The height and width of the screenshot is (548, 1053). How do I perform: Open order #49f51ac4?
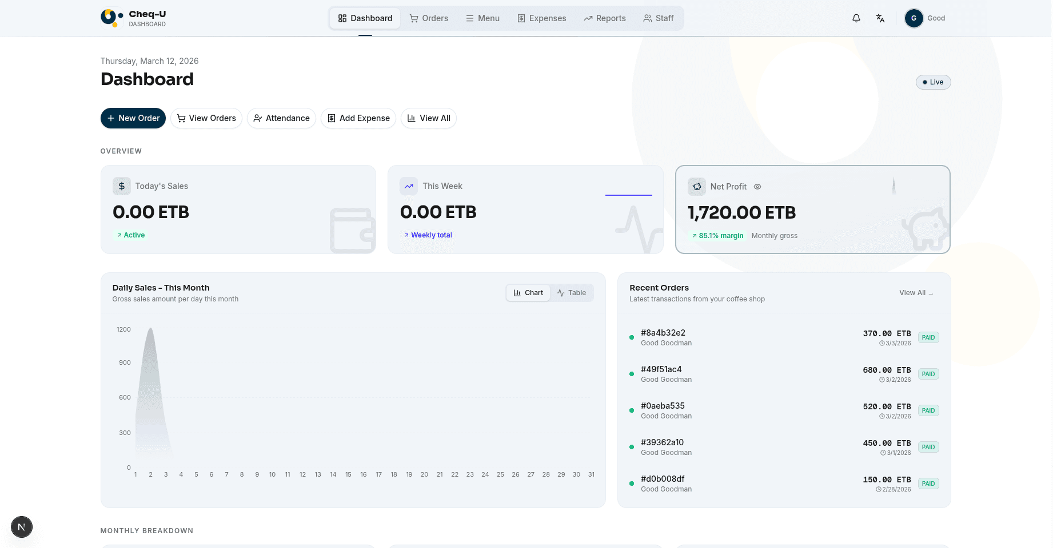point(784,374)
